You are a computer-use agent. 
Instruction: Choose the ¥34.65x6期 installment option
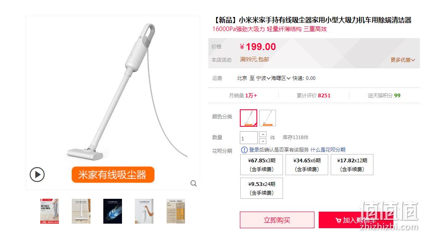click(307, 165)
